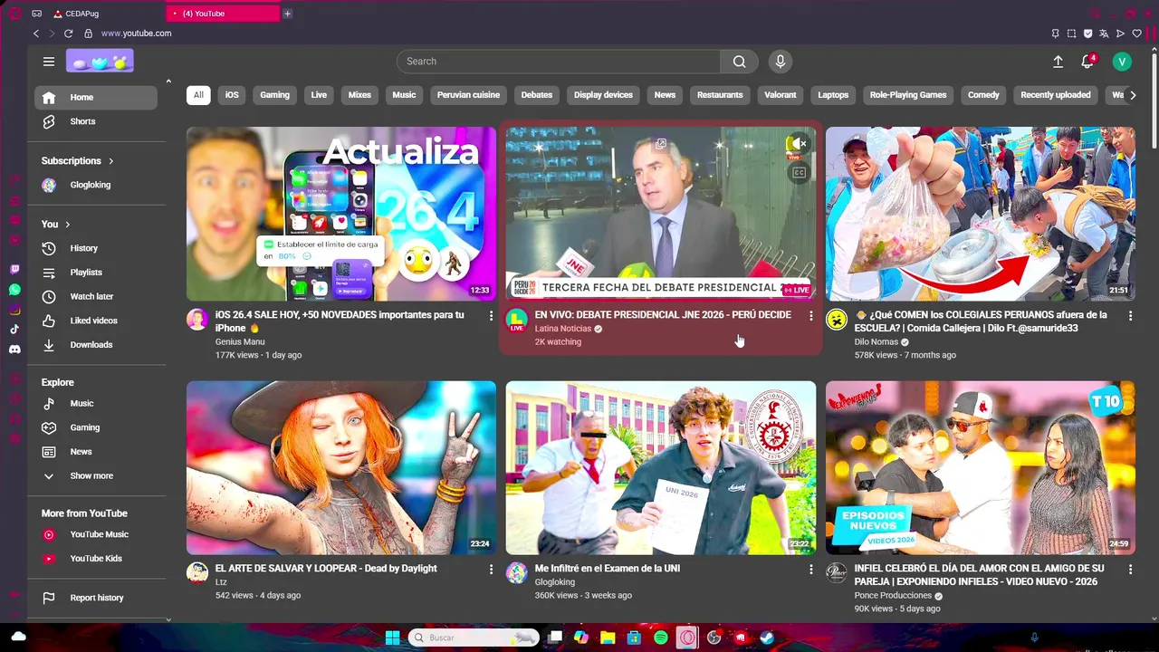Switch to the CEDAPug tab

[x=104, y=14]
